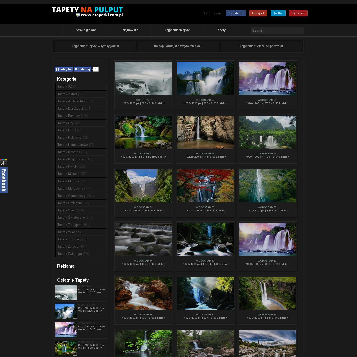Open Wodospad 53 autumn waterfall thumbnail
The image size is (357, 357).
(x=206, y=186)
